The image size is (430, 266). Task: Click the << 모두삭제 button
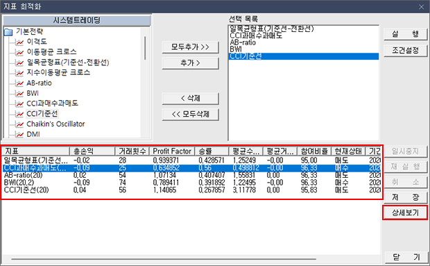[x=190, y=115]
